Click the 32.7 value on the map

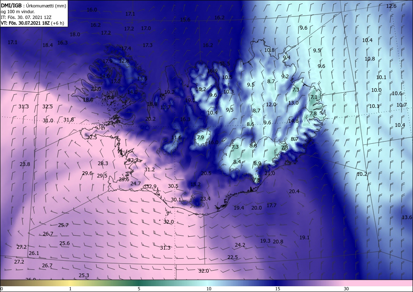click(133, 160)
